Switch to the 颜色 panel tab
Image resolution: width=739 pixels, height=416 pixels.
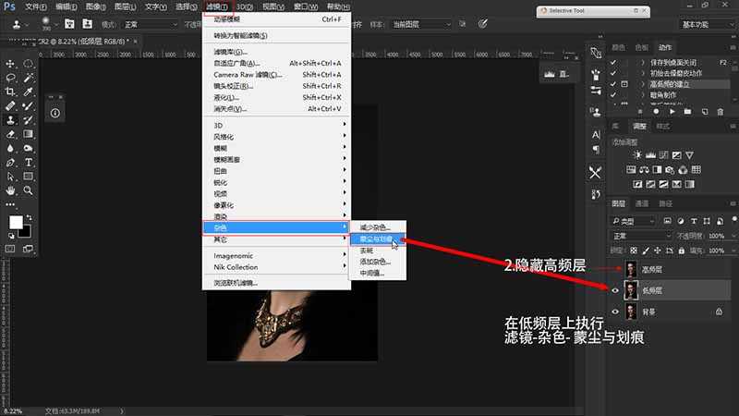pyautogui.click(x=619, y=46)
